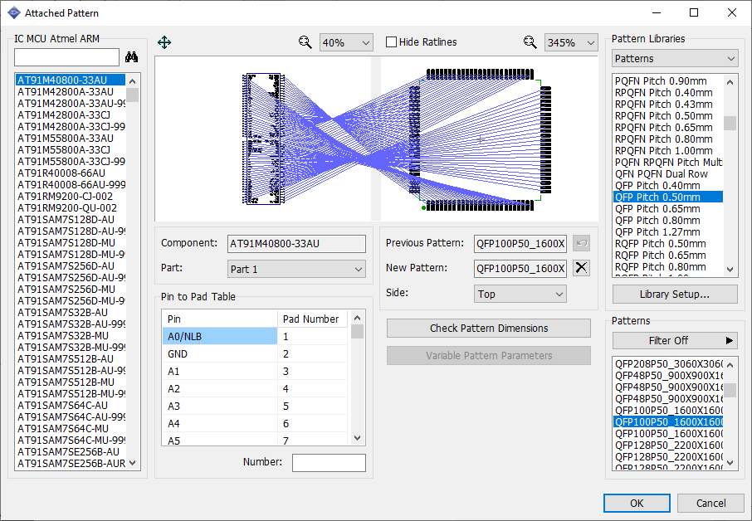Click the Variable Pattern Parameters button
The width and height of the screenshot is (752, 521).
489,356
